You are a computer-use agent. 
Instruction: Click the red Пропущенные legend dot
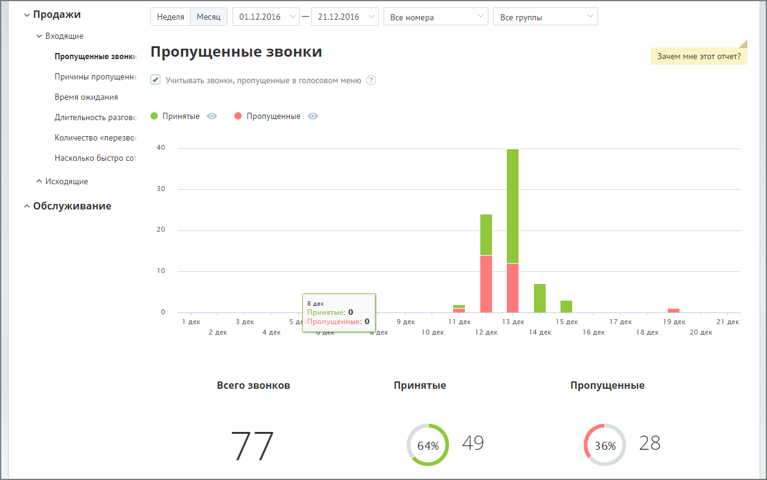pos(238,116)
